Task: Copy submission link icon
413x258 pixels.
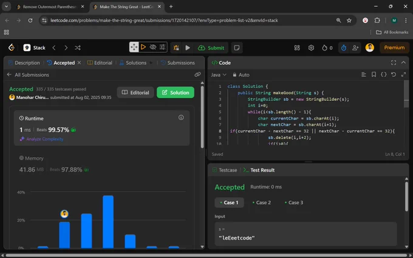Action: click(197, 75)
